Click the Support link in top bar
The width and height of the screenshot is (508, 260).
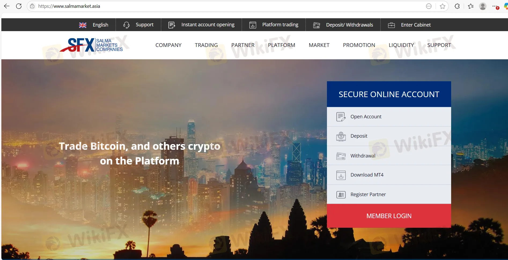145,25
